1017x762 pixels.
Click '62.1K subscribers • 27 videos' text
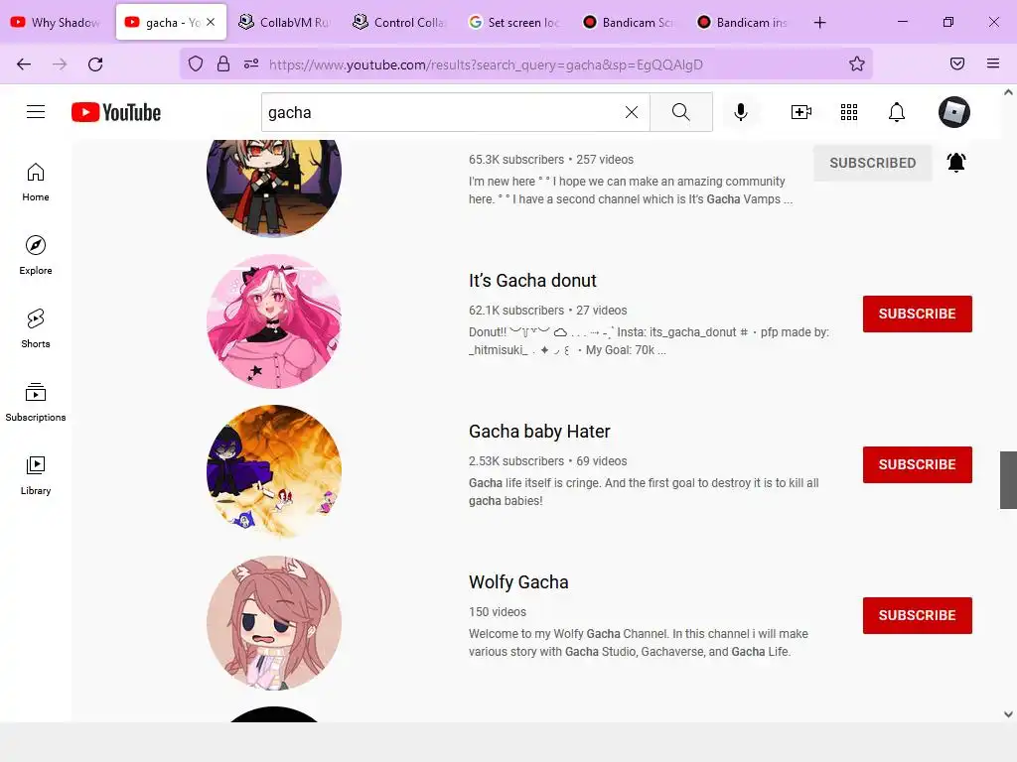click(x=547, y=311)
